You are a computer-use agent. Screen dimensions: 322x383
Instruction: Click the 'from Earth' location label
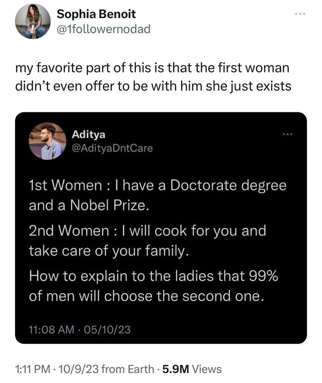coord(127,369)
